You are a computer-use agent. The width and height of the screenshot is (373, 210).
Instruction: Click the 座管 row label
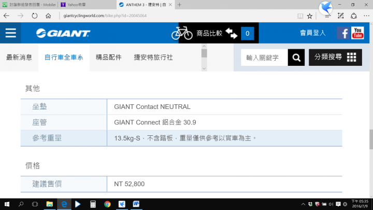tap(39, 122)
